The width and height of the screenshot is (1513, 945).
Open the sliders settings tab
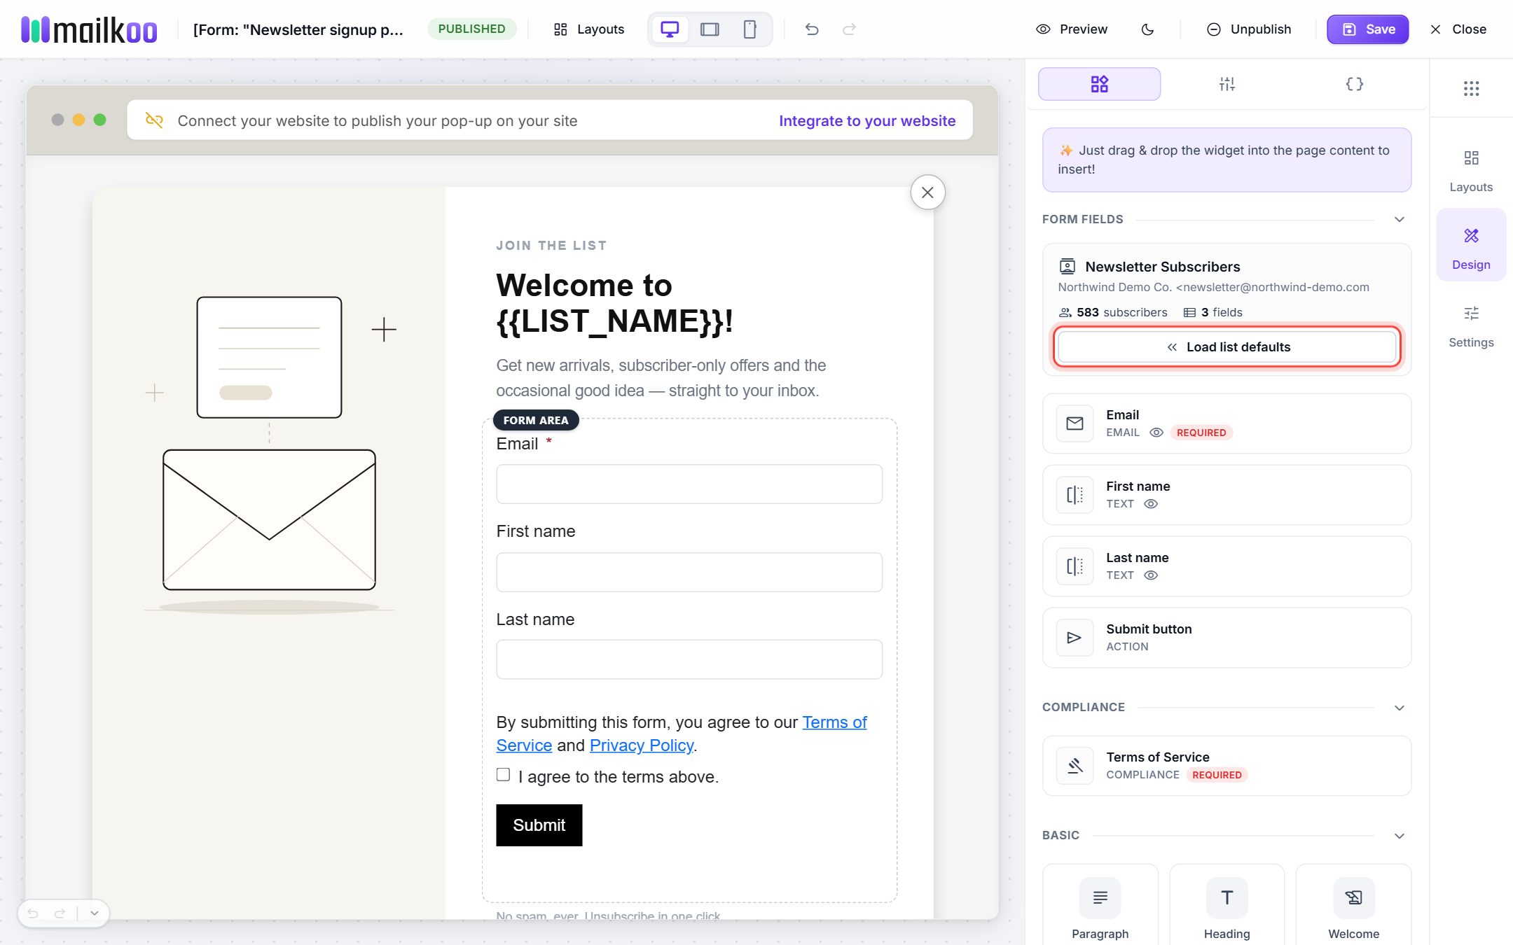pos(1227,84)
